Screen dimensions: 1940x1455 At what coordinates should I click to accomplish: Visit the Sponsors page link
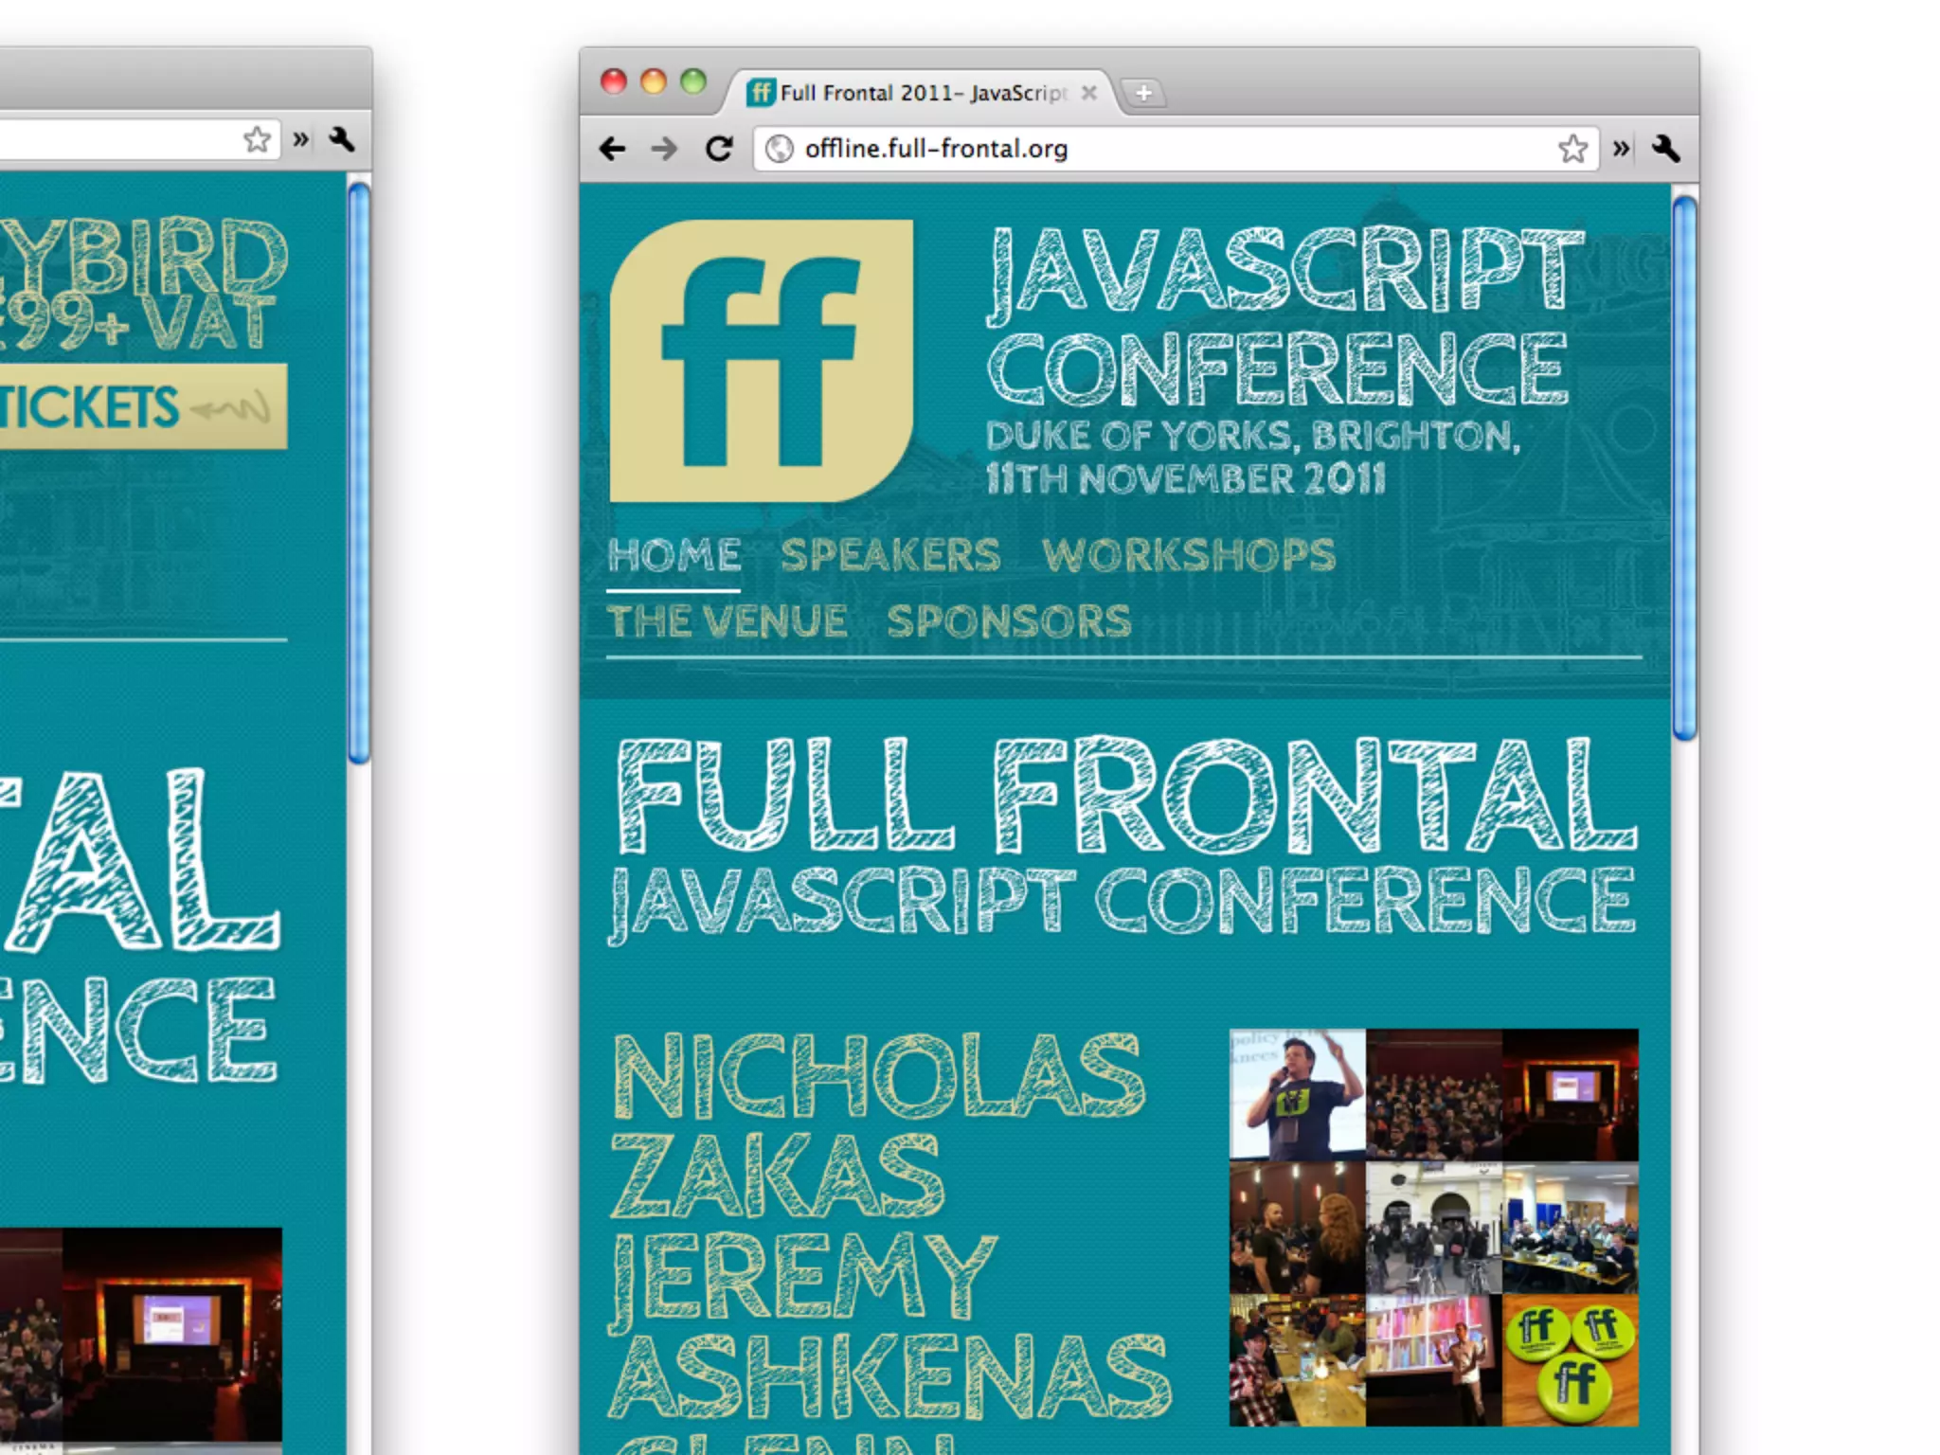[1009, 621]
